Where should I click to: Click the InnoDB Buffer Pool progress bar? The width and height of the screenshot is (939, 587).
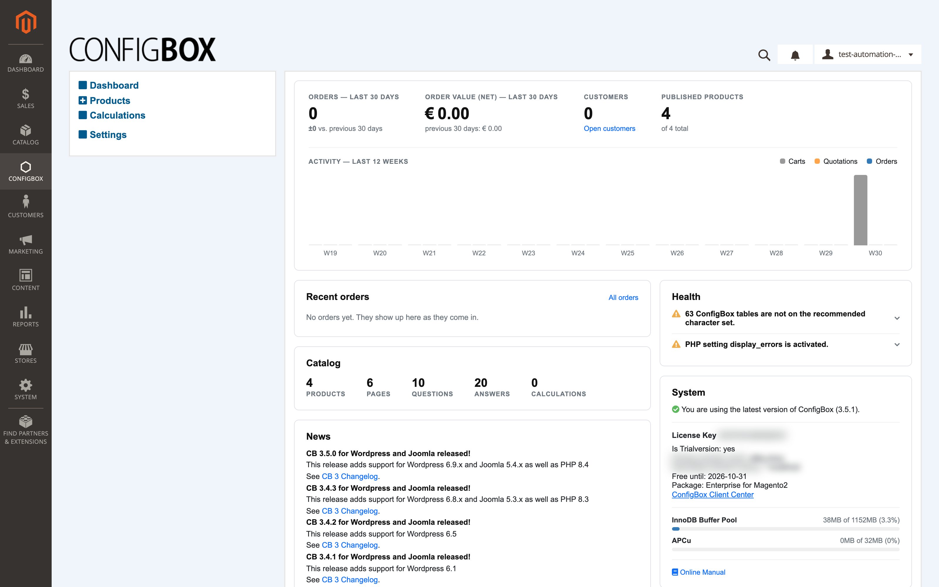[785, 529]
